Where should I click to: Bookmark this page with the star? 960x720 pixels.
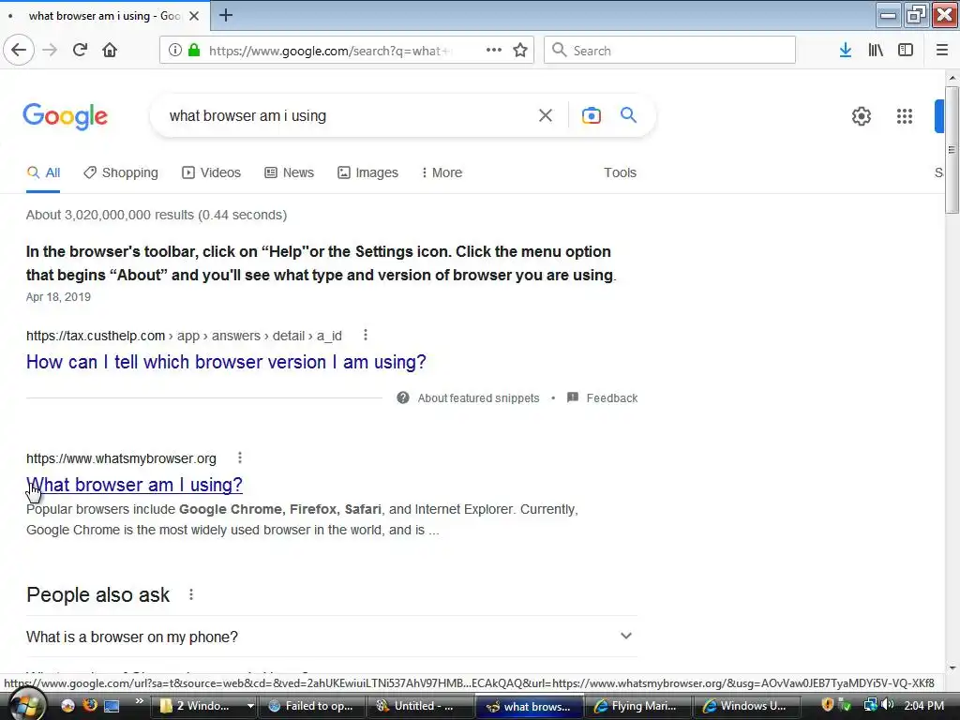tap(520, 51)
